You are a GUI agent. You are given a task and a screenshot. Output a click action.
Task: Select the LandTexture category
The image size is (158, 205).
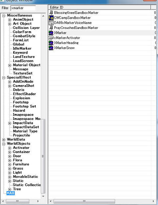pyautogui.click(x=24, y=57)
